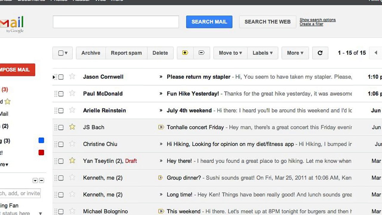The image size is (382, 215).
Task: Open Tonhalle concert Friday email
Action: pos(195,127)
